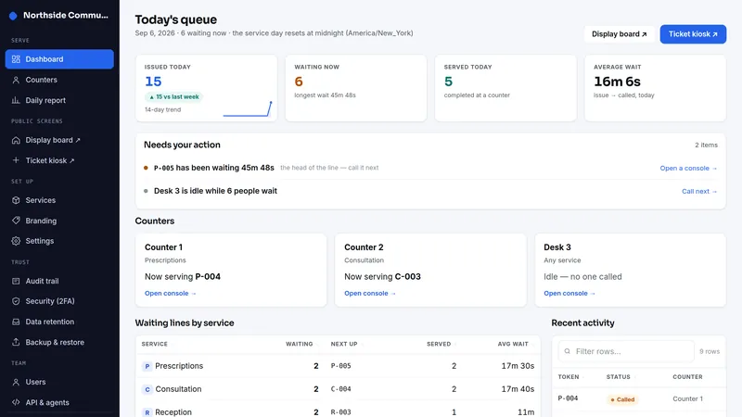Click the Display board home icon in sidebar

16,140
